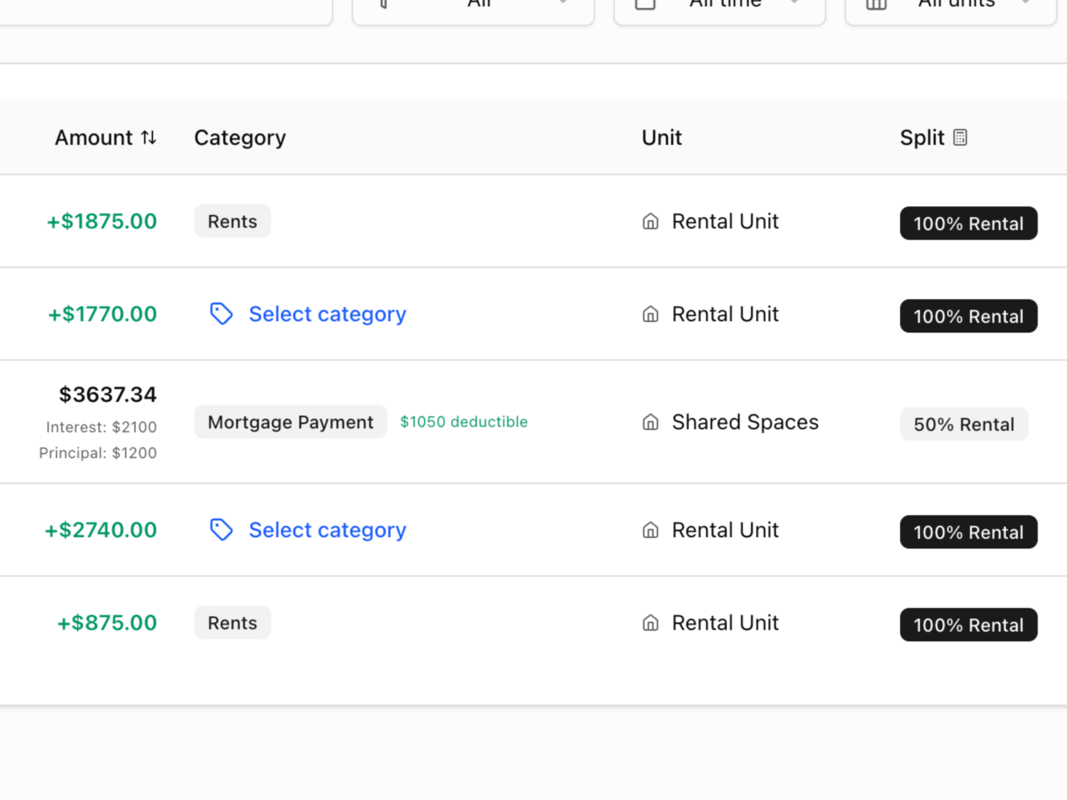Click the Mortgage Payment category badge

tap(290, 422)
